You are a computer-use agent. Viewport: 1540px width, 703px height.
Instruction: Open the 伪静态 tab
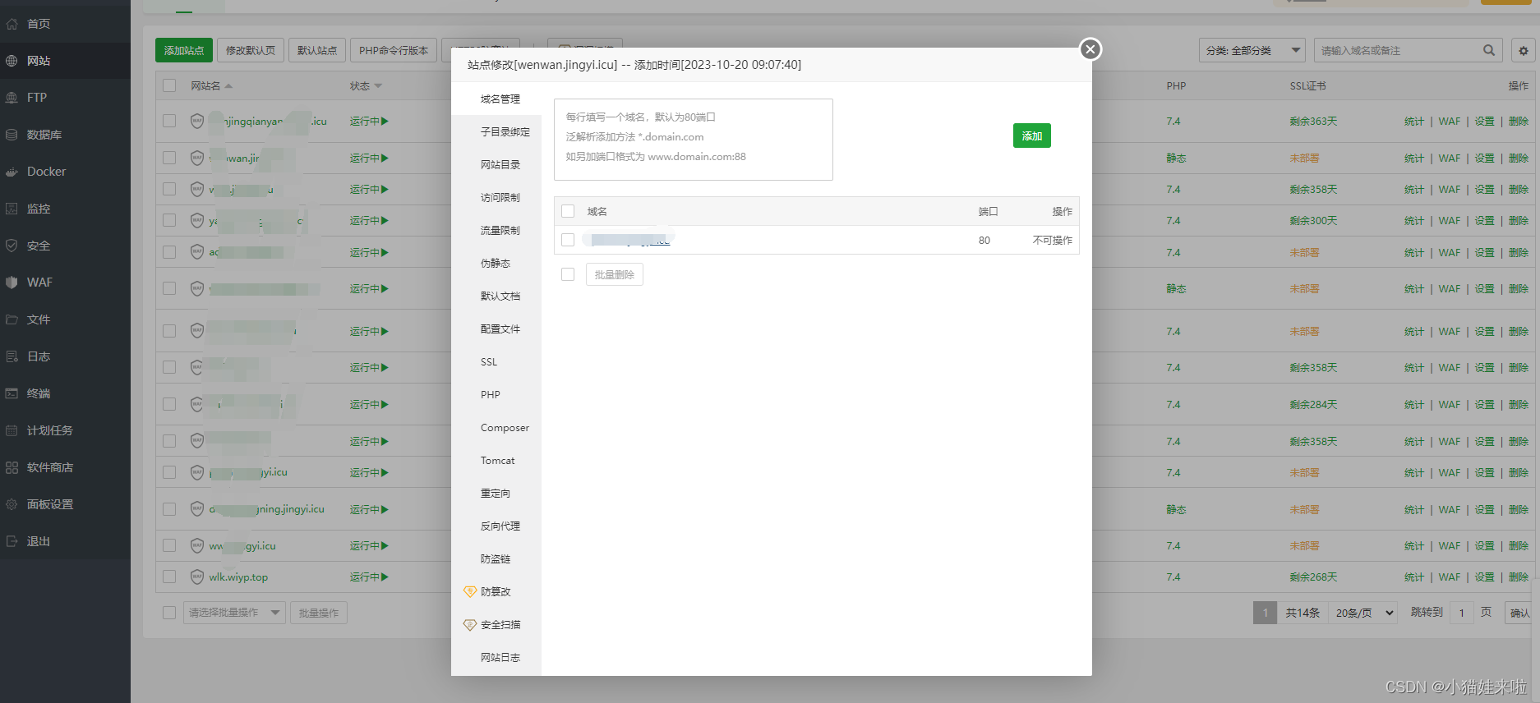point(495,263)
